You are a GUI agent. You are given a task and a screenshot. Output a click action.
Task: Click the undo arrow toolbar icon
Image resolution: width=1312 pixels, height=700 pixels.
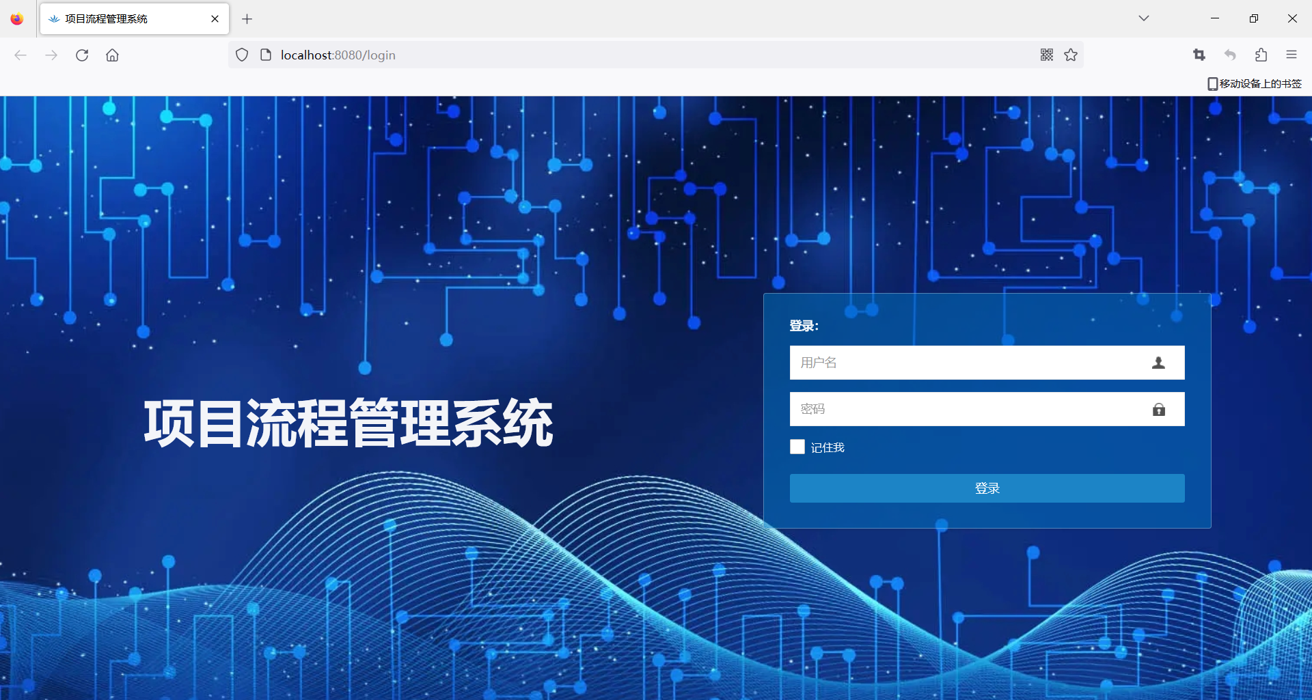tap(1230, 55)
